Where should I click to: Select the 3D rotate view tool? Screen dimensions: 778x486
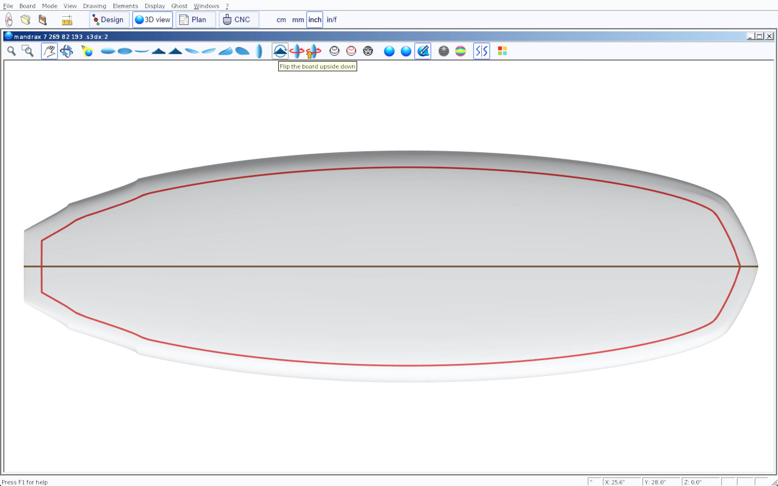point(66,51)
